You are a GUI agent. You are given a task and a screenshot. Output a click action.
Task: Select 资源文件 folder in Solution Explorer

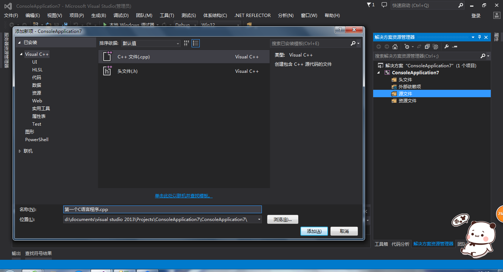(407, 101)
